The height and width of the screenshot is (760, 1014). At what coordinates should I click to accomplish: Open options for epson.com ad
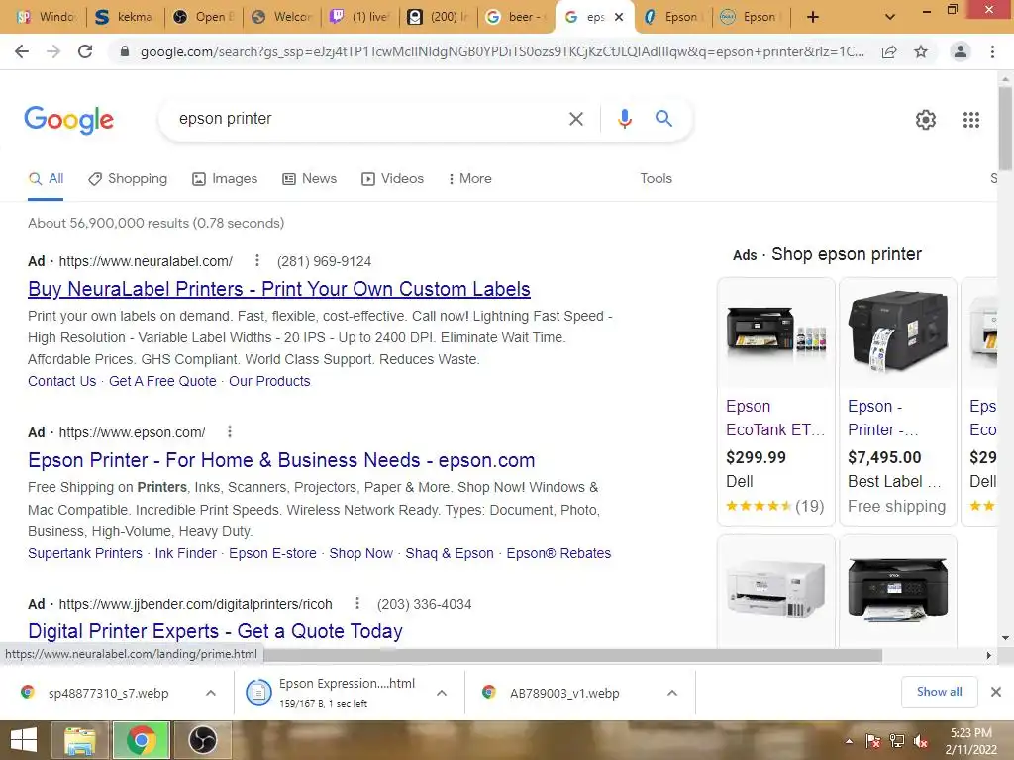coord(230,431)
